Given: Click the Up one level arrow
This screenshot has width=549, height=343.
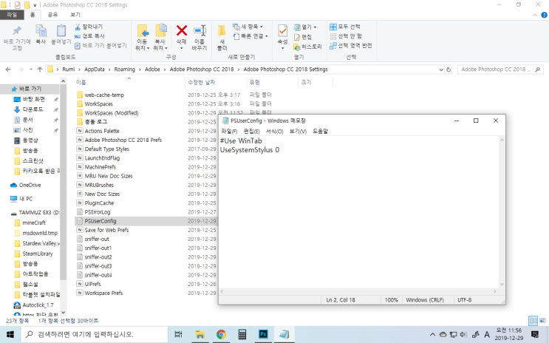Looking at the screenshot, I should point(40,69).
